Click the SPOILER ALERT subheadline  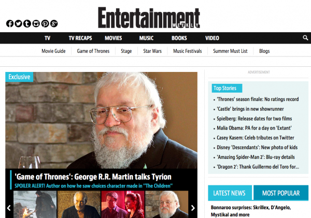[x=93, y=186]
